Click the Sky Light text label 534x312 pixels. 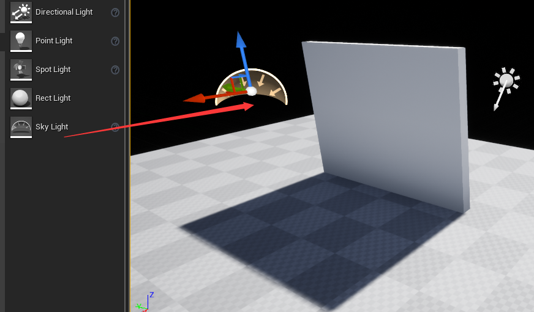(x=51, y=127)
